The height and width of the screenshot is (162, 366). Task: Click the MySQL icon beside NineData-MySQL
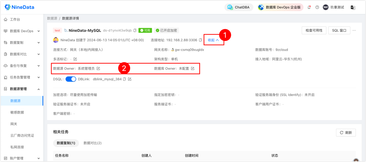[x=66, y=30]
